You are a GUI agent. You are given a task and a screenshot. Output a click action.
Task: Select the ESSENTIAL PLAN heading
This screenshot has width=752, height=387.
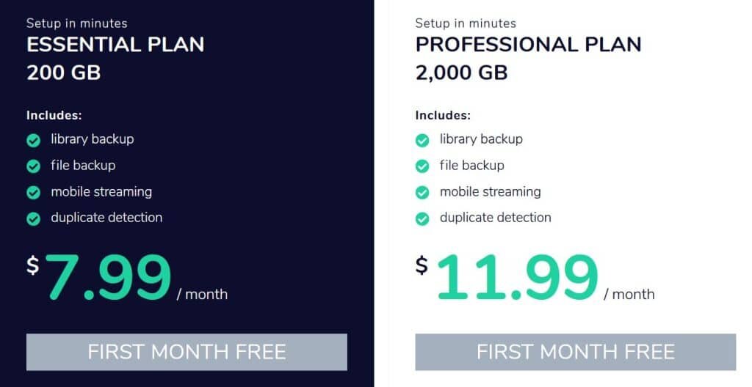(x=115, y=45)
